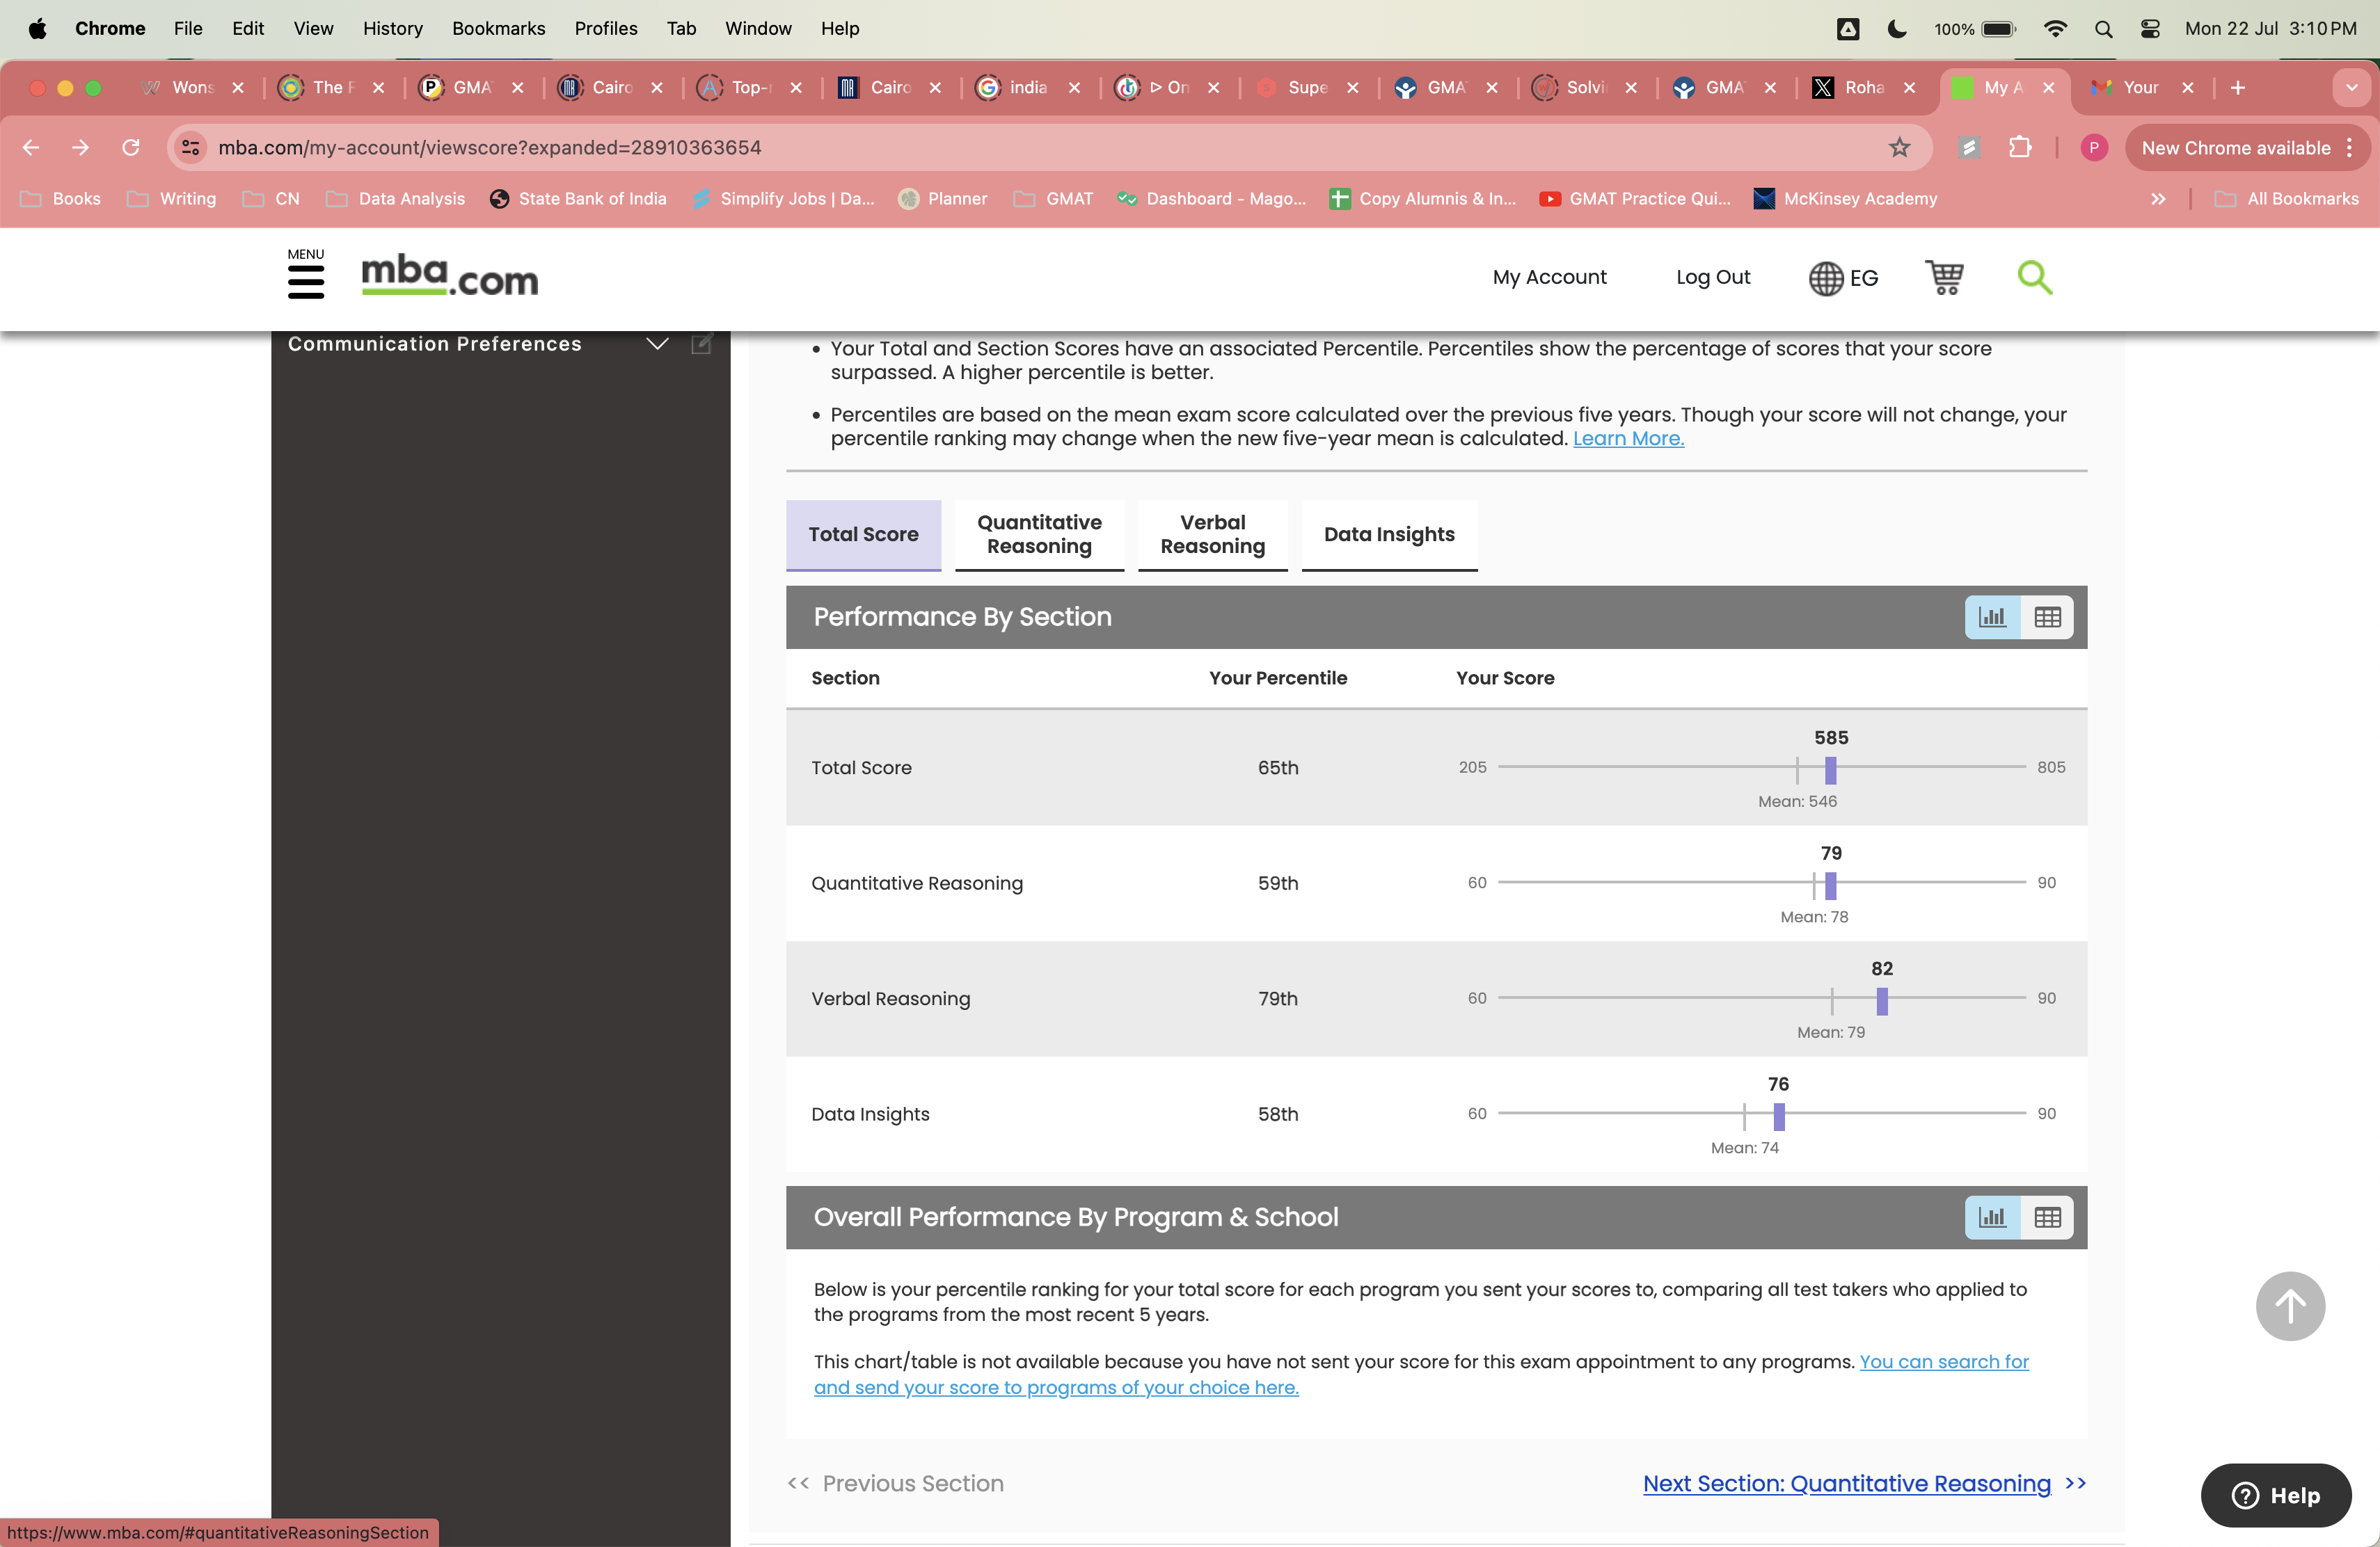The width and height of the screenshot is (2380, 1547).
Task: Open the shopping cart
Action: (x=1944, y=278)
